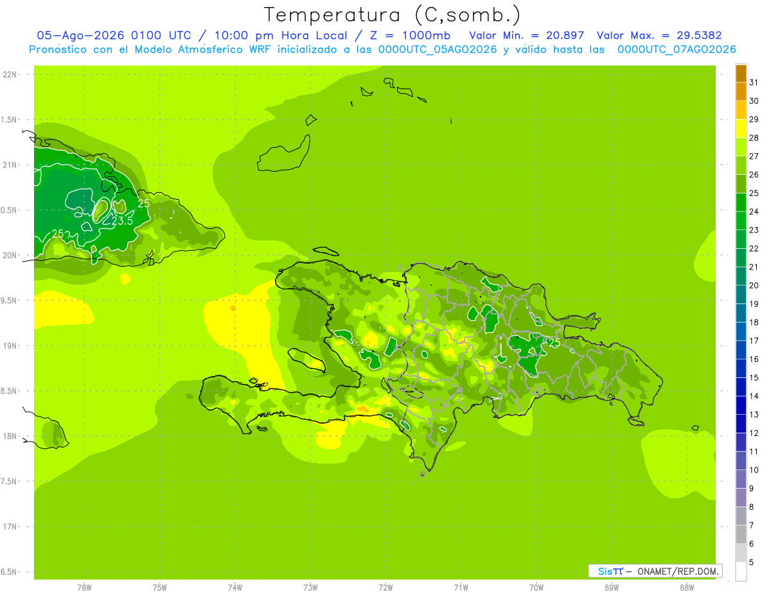Click the "22N" latitude axis label
The height and width of the screenshot is (596, 771).
pyautogui.click(x=10, y=75)
